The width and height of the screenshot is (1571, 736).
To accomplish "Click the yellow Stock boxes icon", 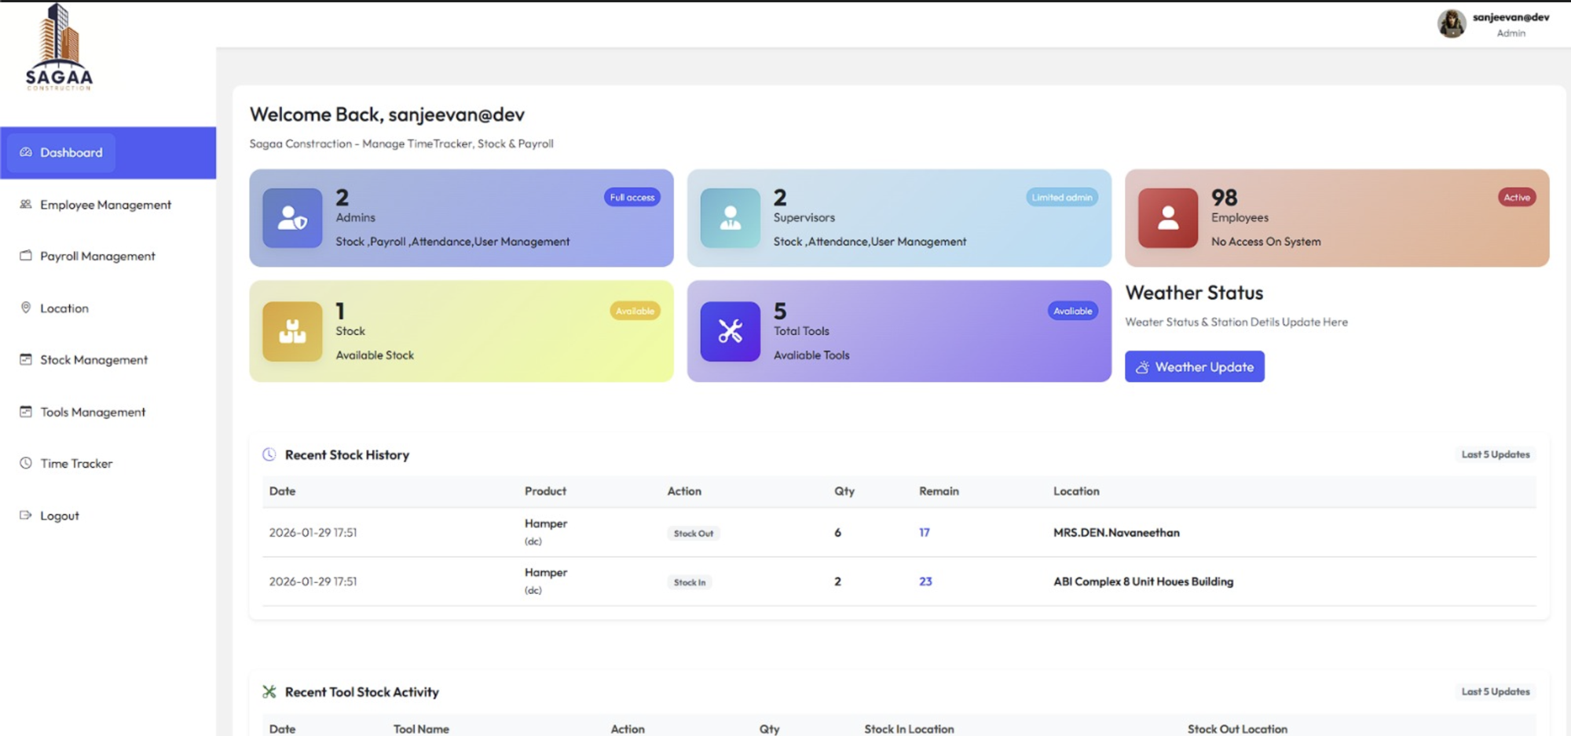I will point(292,332).
